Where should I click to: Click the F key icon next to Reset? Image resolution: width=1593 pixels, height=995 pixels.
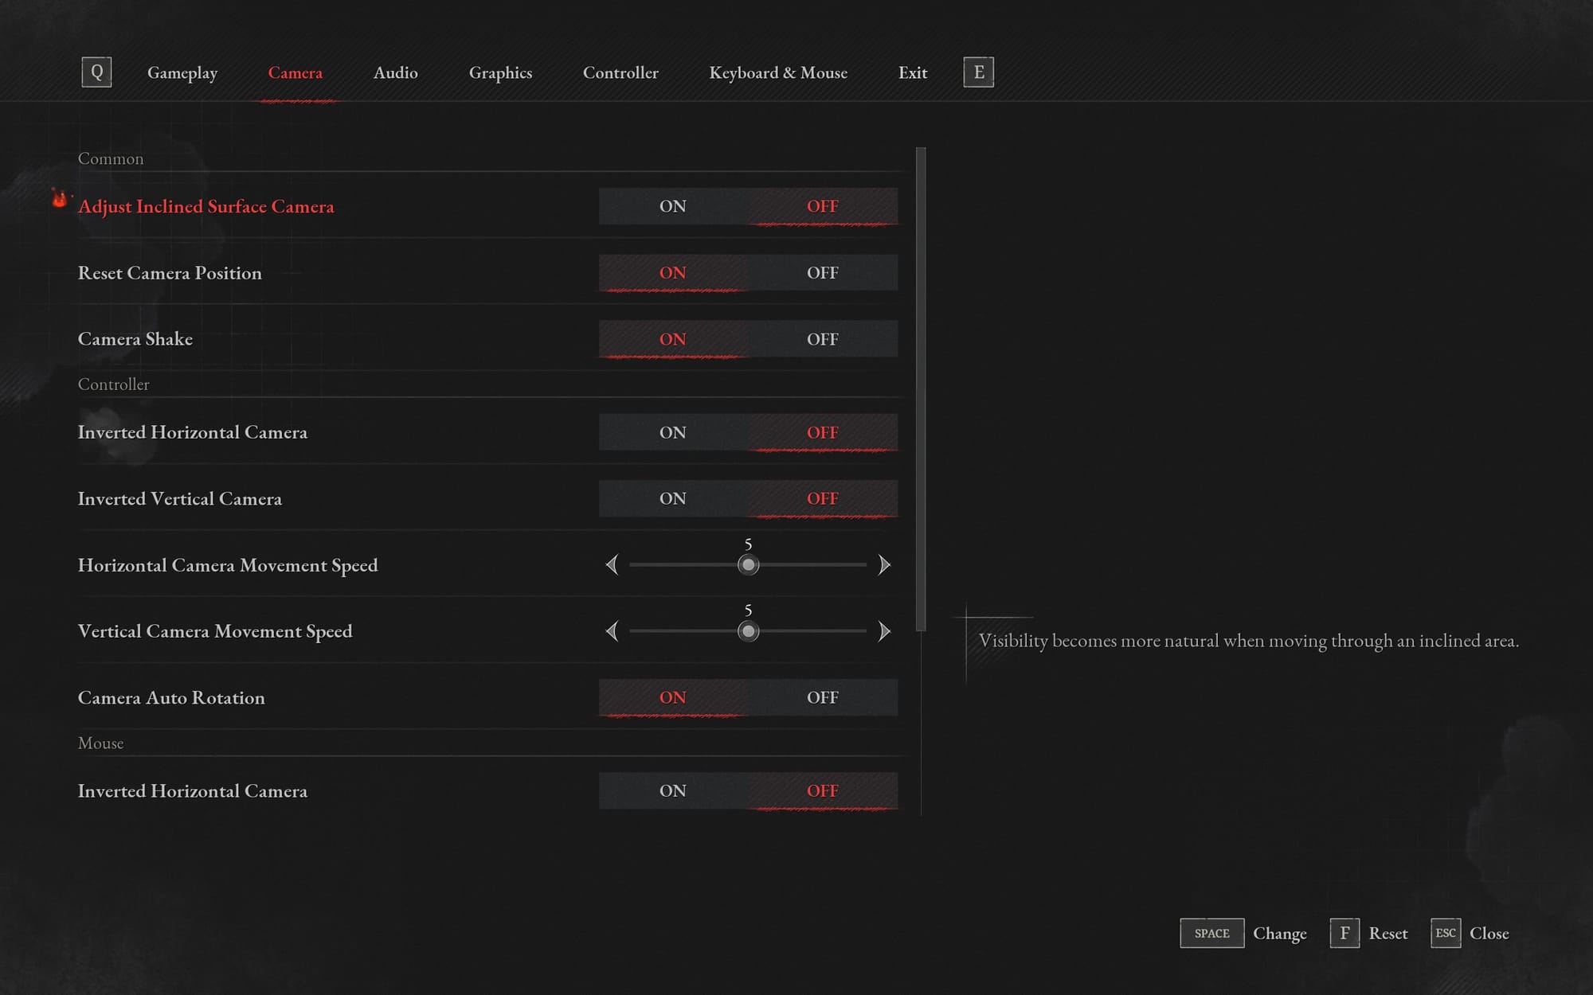(x=1344, y=933)
